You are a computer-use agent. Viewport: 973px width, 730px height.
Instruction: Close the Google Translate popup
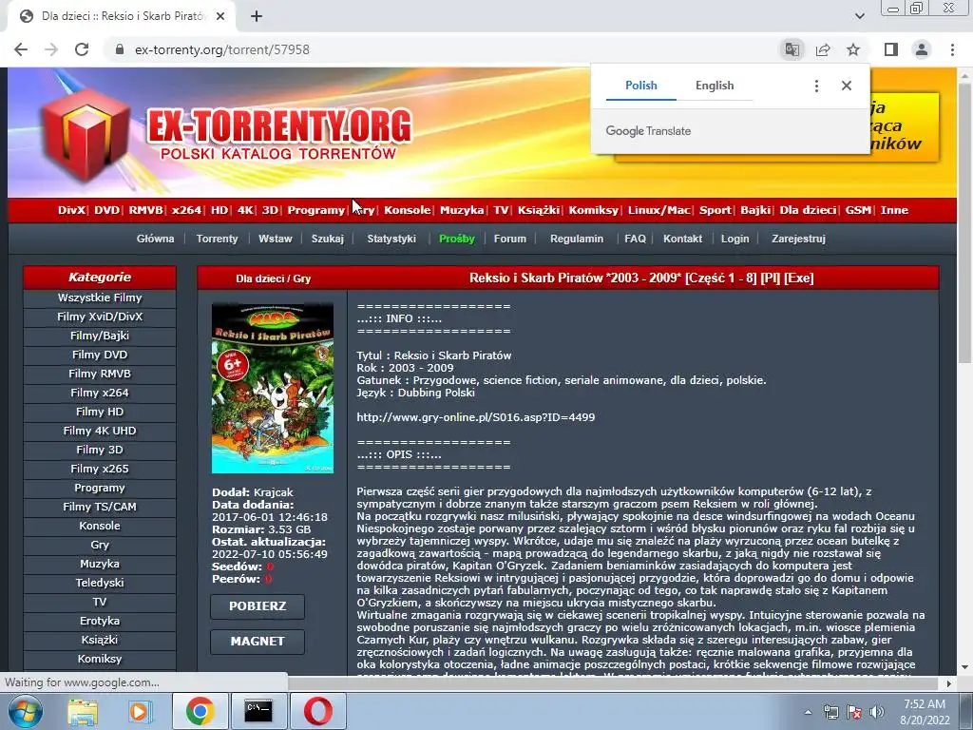point(847,86)
